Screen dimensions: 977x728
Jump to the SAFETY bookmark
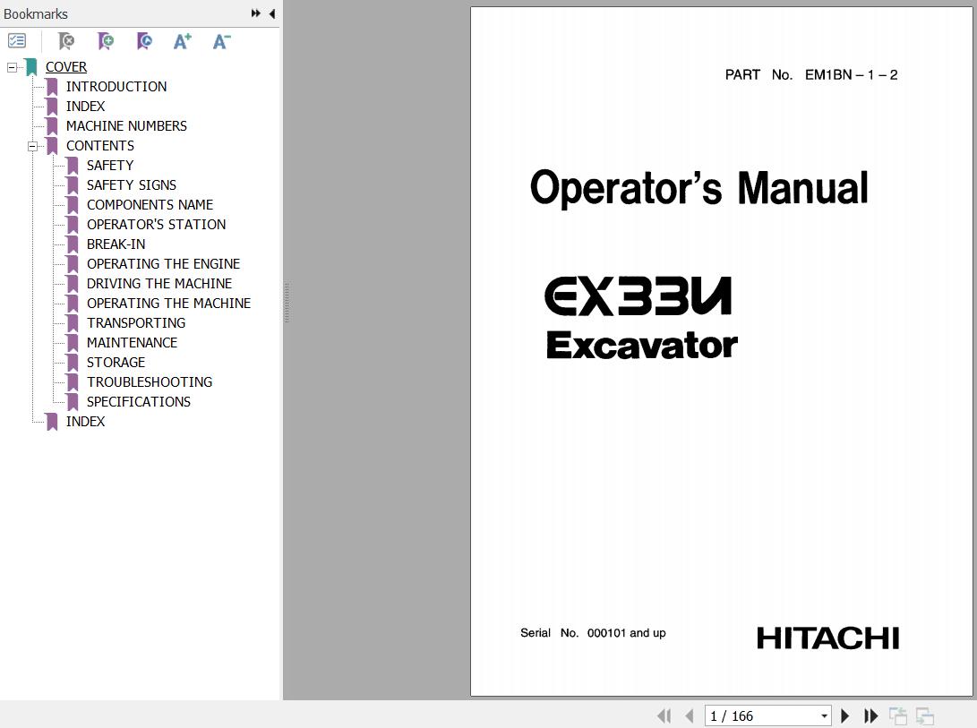110,165
